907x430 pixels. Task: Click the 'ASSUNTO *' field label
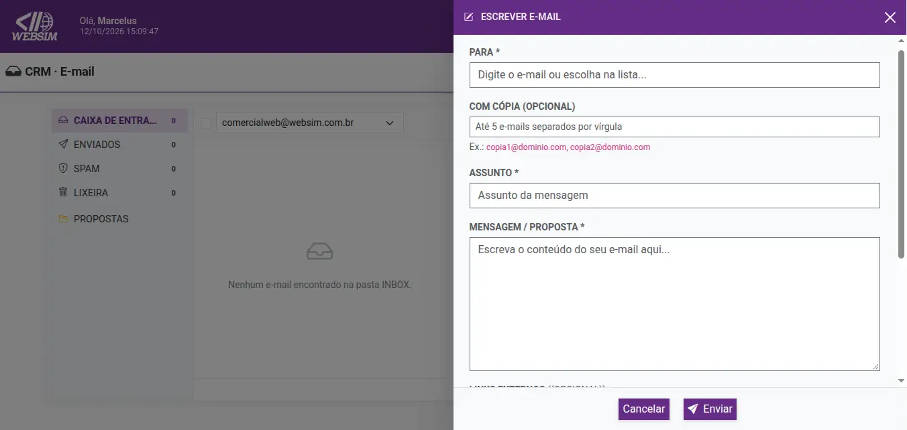click(494, 173)
